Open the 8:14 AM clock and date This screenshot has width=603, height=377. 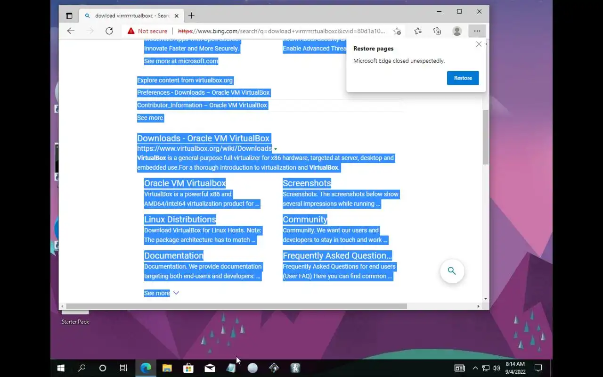click(x=515, y=368)
